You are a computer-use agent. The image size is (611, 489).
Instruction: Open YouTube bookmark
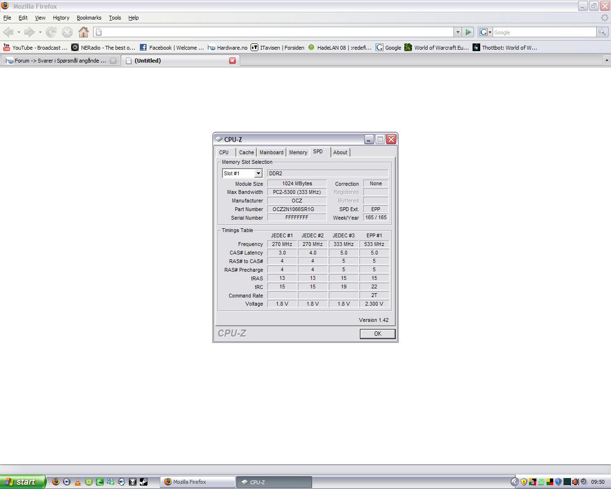coord(35,47)
